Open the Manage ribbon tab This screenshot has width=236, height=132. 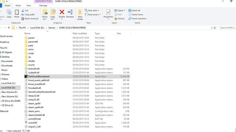click(44, 5)
